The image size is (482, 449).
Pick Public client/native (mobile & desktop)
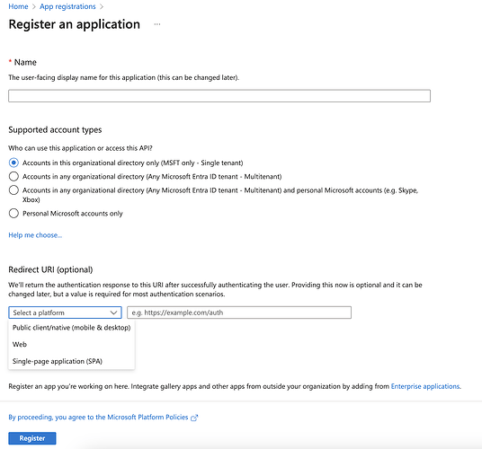pos(71,328)
